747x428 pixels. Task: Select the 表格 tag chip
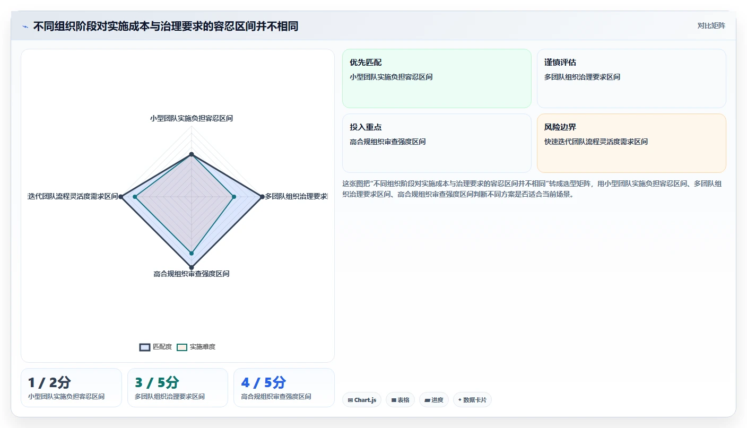(x=400, y=400)
